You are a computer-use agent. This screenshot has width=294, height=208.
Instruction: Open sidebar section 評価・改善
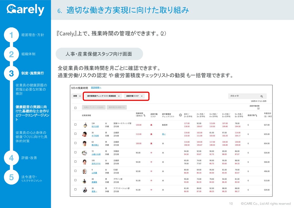tap(29, 158)
